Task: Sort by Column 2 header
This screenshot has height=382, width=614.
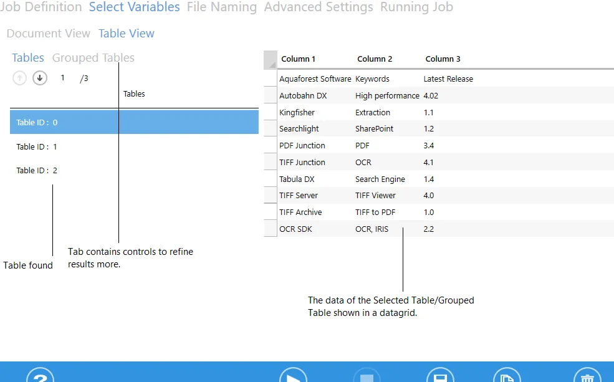Action: click(x=375, y=59)
